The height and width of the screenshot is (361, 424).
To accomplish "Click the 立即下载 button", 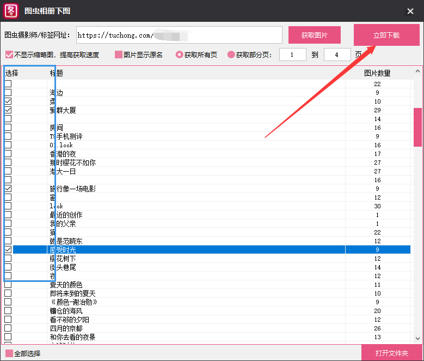I will point(386,35).
